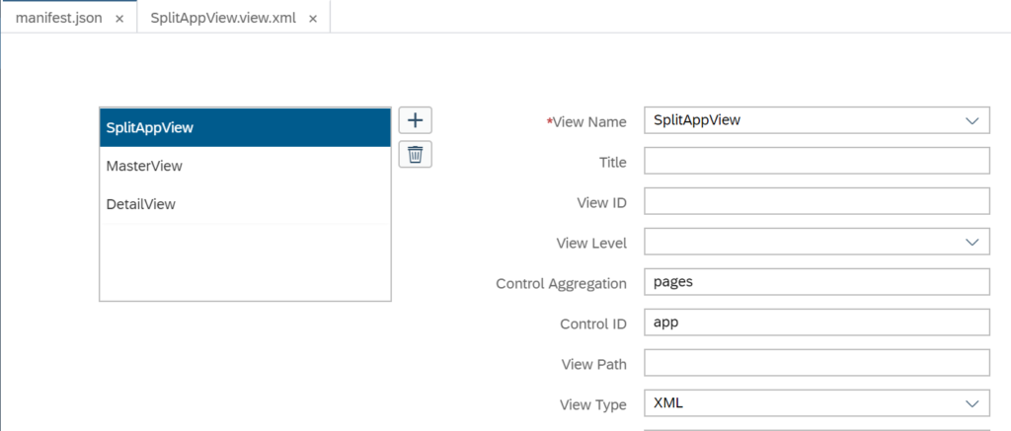The width and height of the screenshot is (1011, 431).
Task: Open the View Level dropdown
Action: point(817,242)
